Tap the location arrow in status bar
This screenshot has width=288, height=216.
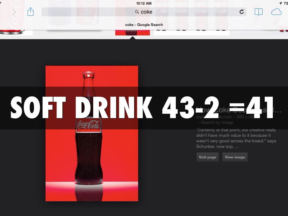click(x=280, y=3)
